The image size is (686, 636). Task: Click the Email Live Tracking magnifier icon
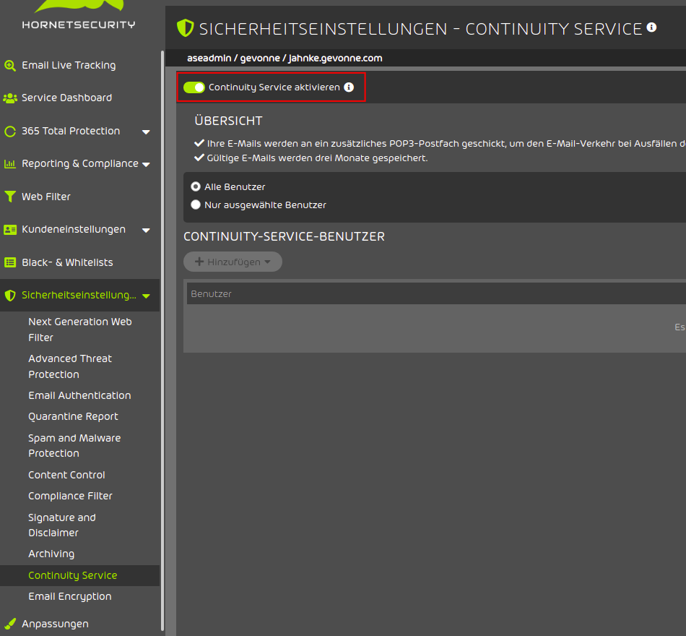pos(10,66)
